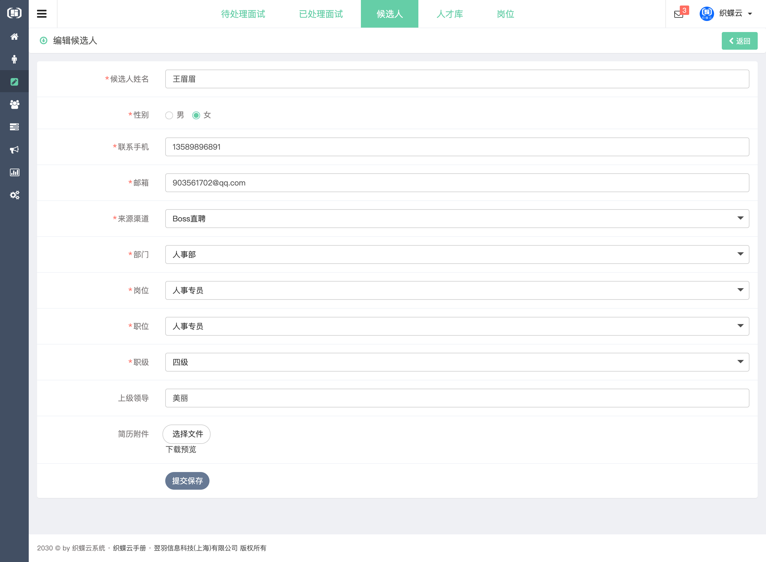Image resolution: width=766 pixels, height=562 pixels.
Task: Select the 女 gender radio button
Action: 196,115
